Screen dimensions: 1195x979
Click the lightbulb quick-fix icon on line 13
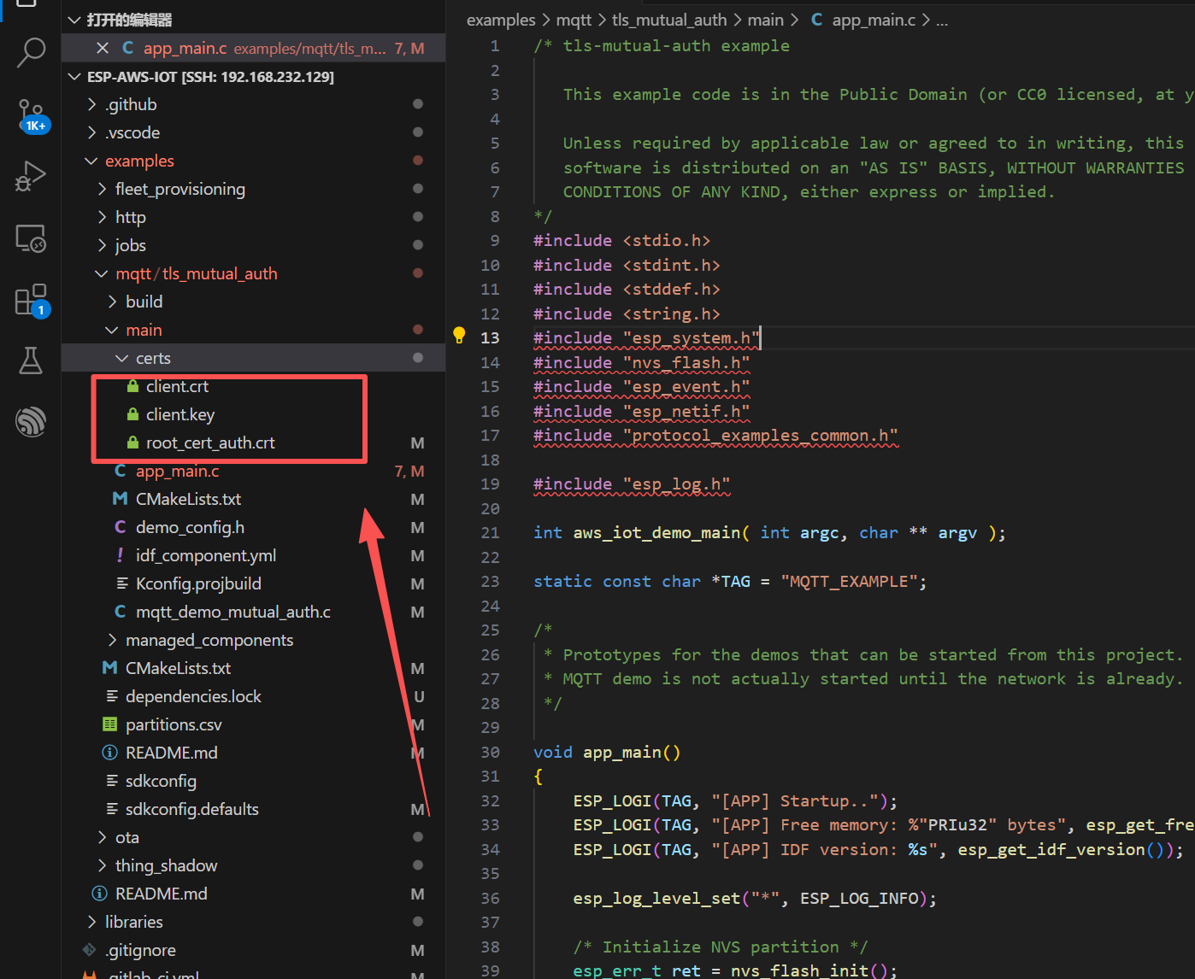pos(459,336)
